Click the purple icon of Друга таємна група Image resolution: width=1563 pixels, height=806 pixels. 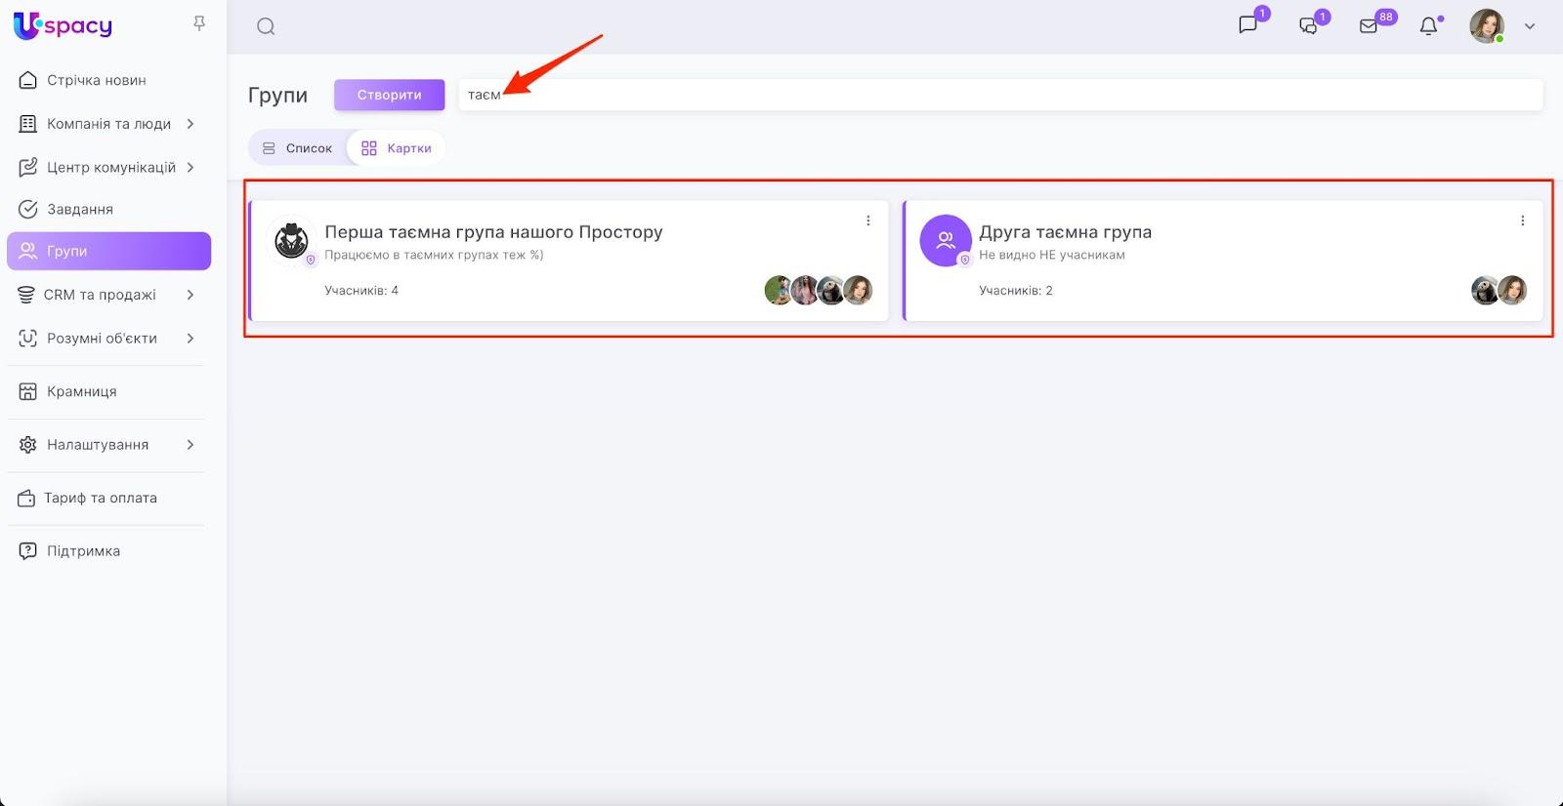pyautogui.click(x=946, y=240)
